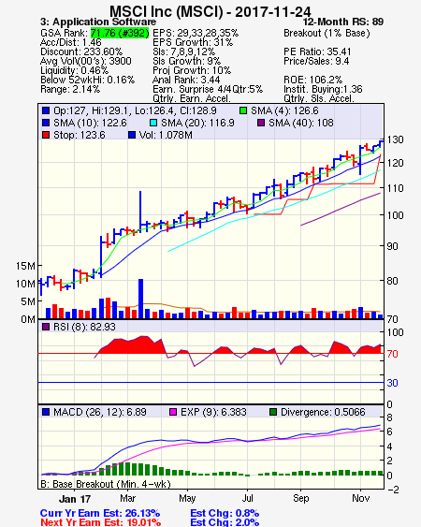Click the blue Vol legend swatch
Image resolution: width=421 pixels, height=527 pixels.
point(132,135)
